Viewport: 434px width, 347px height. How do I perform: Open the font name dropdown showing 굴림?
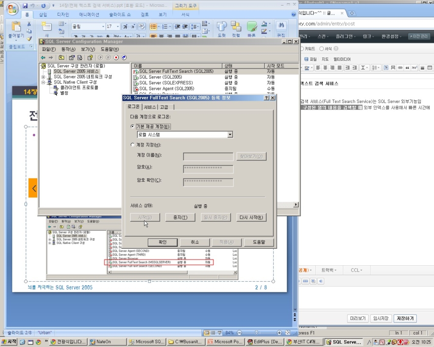pos(103,27)
